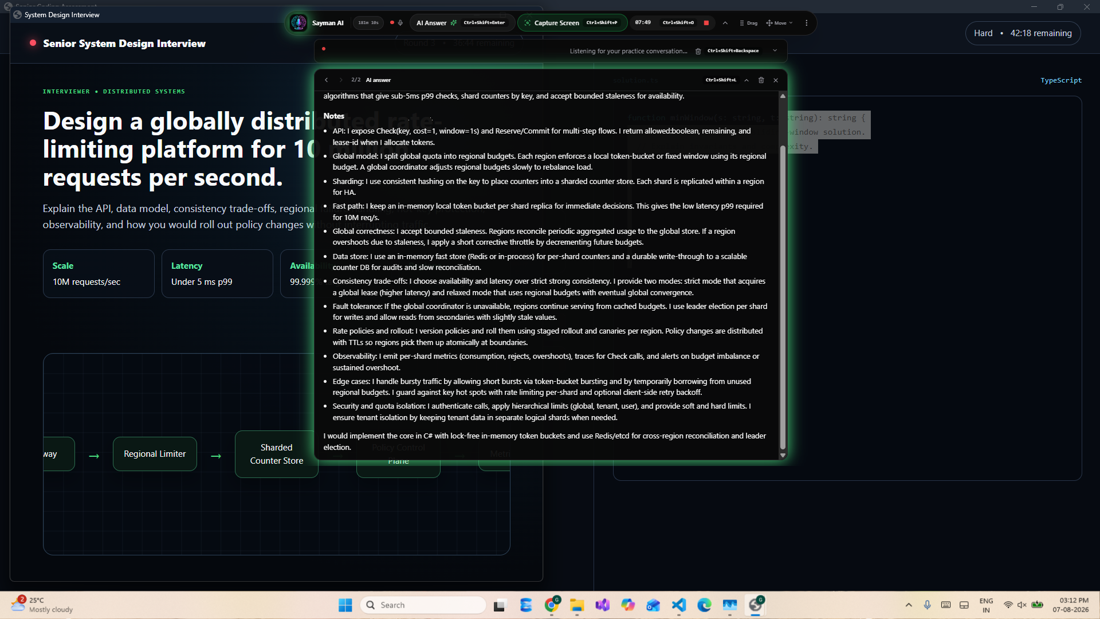The height and width of the screenshot is (619, 1100).
Task: Stop the recording with the red square
Action: pyautogui.click(x=706, y=23)
